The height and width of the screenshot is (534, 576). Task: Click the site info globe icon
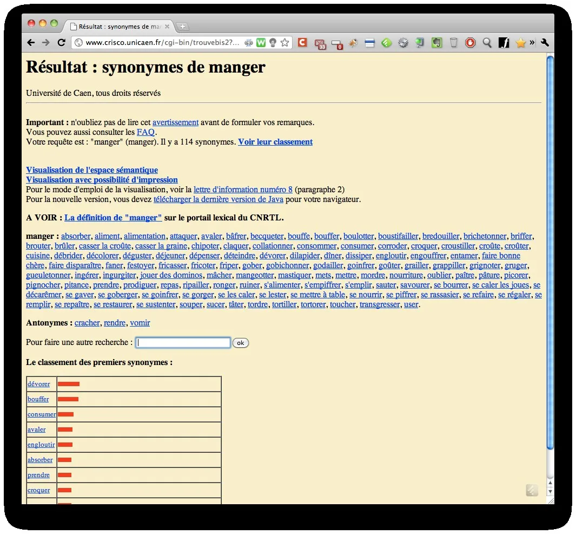pyautogui.click(x=78, y=43)
